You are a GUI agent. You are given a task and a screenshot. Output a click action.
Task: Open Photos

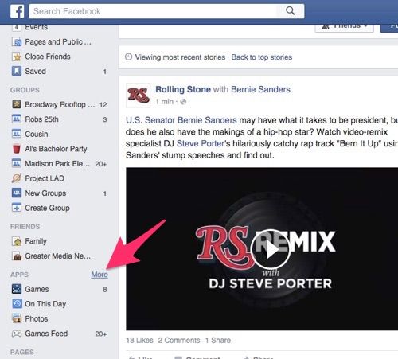pos(37,318)
